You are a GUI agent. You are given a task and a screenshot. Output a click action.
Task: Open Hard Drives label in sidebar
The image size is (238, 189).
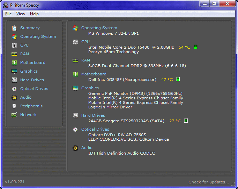(x=32, y=80)
